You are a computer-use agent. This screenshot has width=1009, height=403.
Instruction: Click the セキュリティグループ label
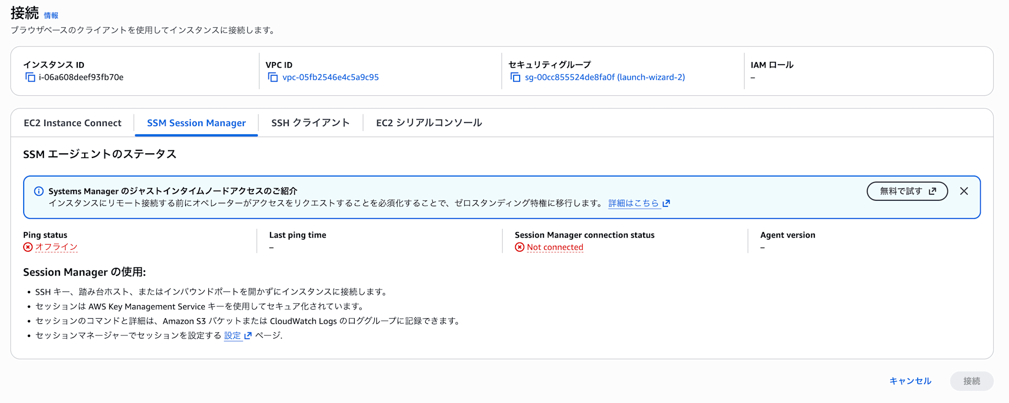(549, 65)
